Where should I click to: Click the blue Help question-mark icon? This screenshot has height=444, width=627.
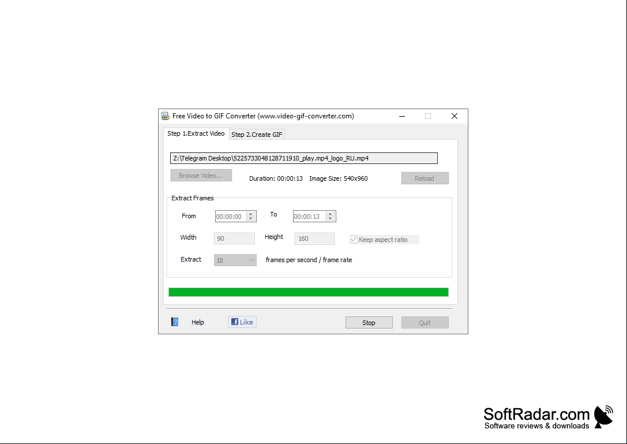175,322
